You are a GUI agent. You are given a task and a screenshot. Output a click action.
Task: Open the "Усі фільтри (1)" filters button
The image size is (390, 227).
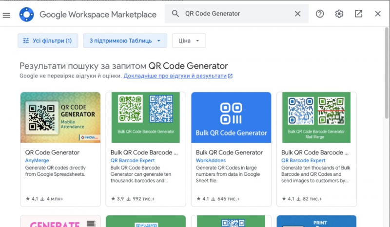point(48,40)
